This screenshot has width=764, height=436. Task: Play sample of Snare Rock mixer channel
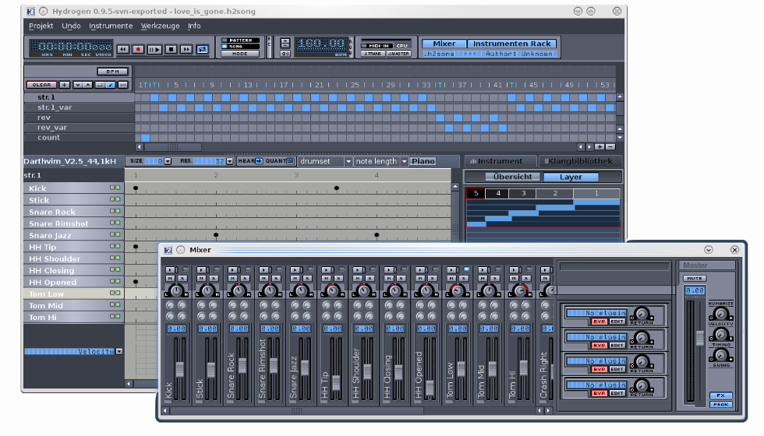(232, 269)
